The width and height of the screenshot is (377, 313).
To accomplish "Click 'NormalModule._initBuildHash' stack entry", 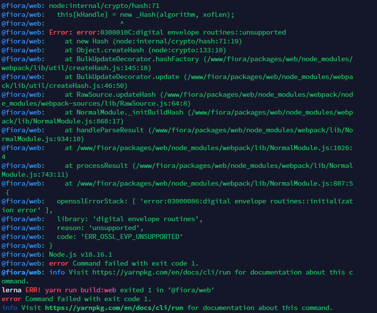I will click(130, 112).
